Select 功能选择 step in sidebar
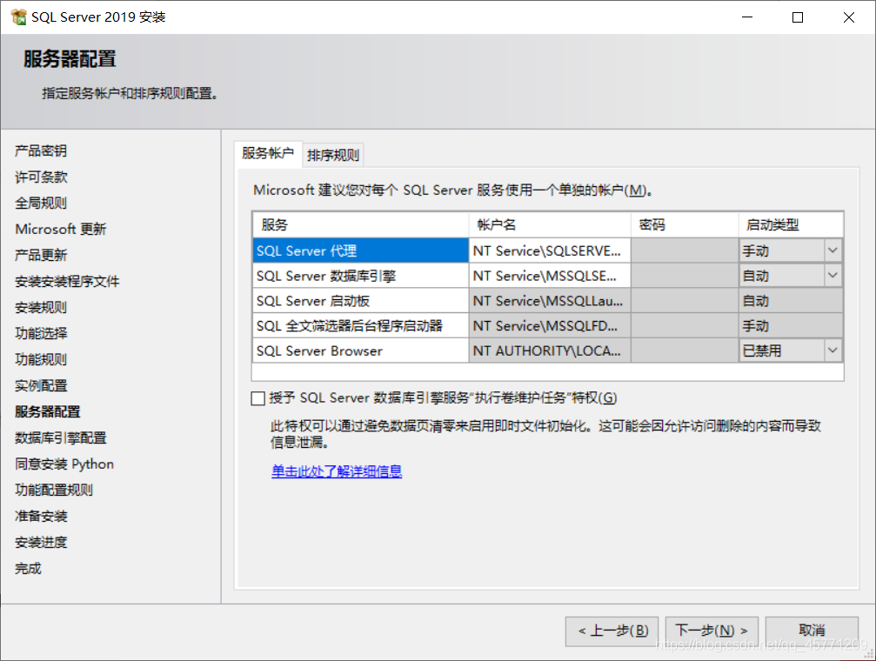876x661 pixels. click(x=41, y=334)
